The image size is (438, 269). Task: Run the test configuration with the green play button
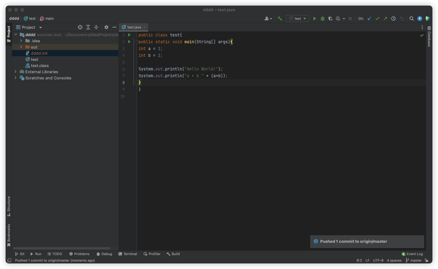[315, 19]
